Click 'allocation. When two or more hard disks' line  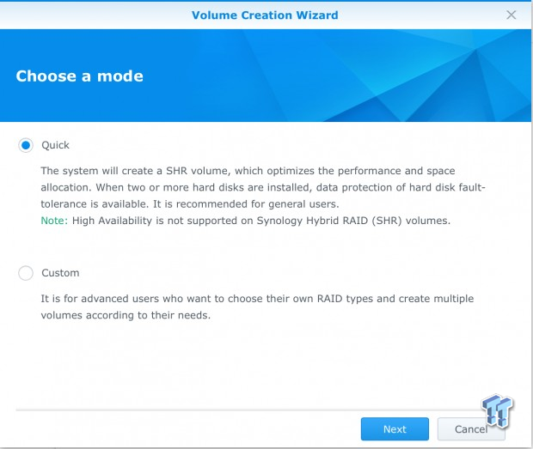[263, 187]
